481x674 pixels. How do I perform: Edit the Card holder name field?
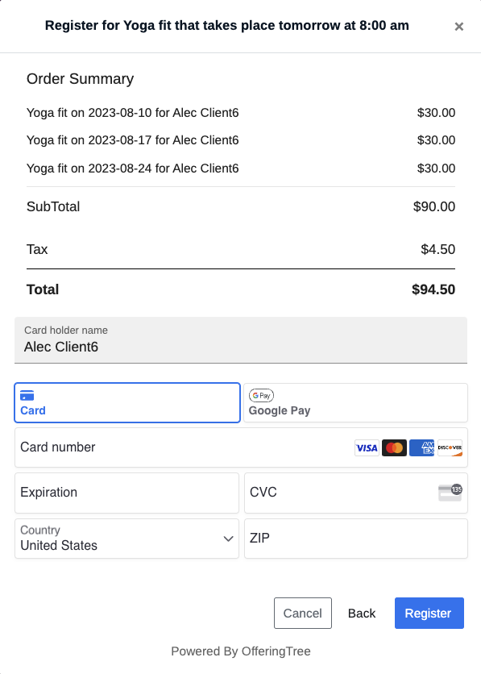241,340
